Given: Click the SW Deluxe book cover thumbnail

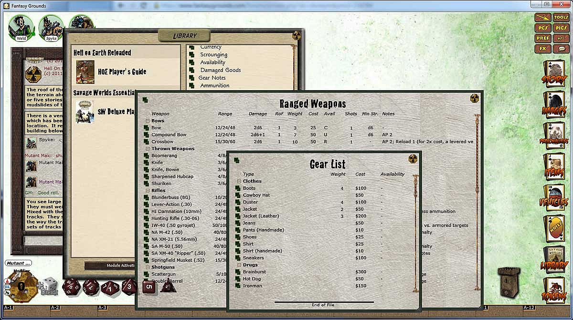Looking at the screenshot, I should click(85, 112).
